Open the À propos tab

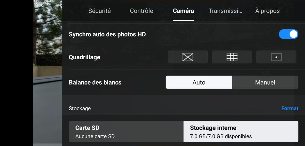pos(267,11)
